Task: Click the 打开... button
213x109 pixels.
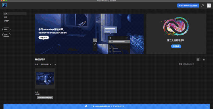Action: (6, 35)
